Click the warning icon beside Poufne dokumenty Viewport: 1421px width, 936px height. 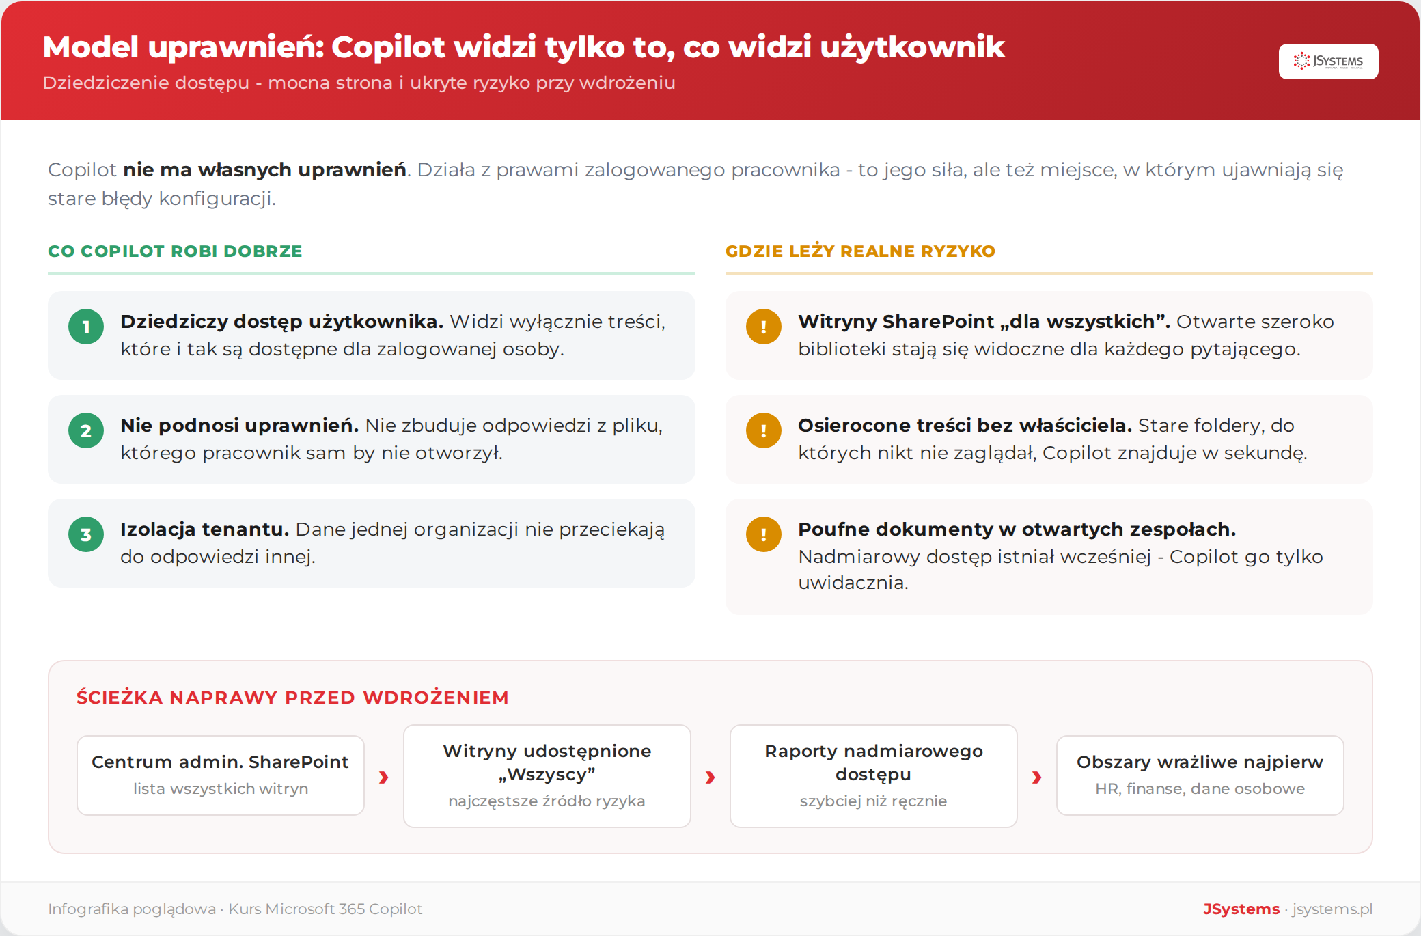764,534
